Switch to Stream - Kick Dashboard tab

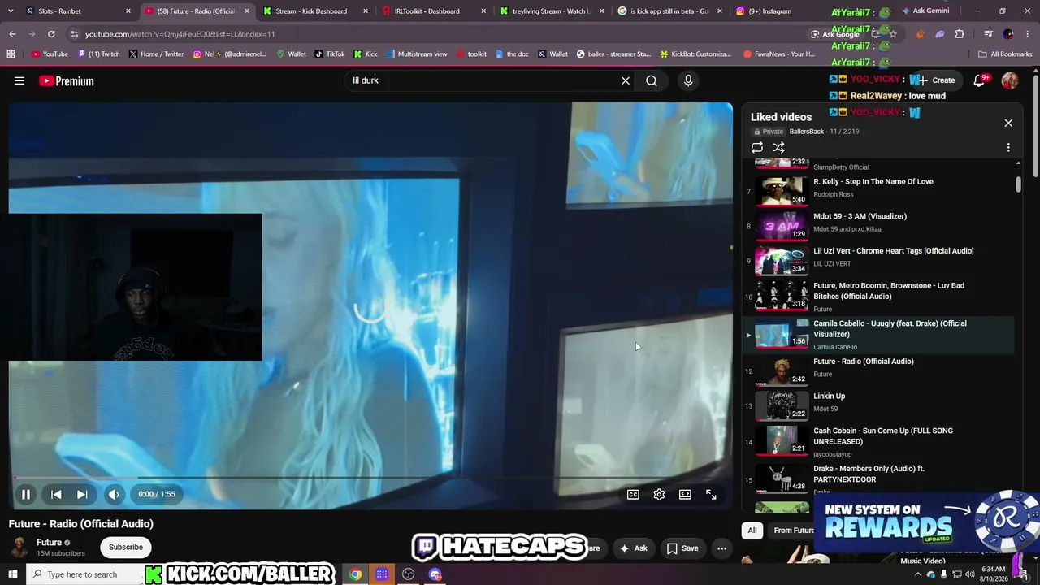click(x=315, y=11)
